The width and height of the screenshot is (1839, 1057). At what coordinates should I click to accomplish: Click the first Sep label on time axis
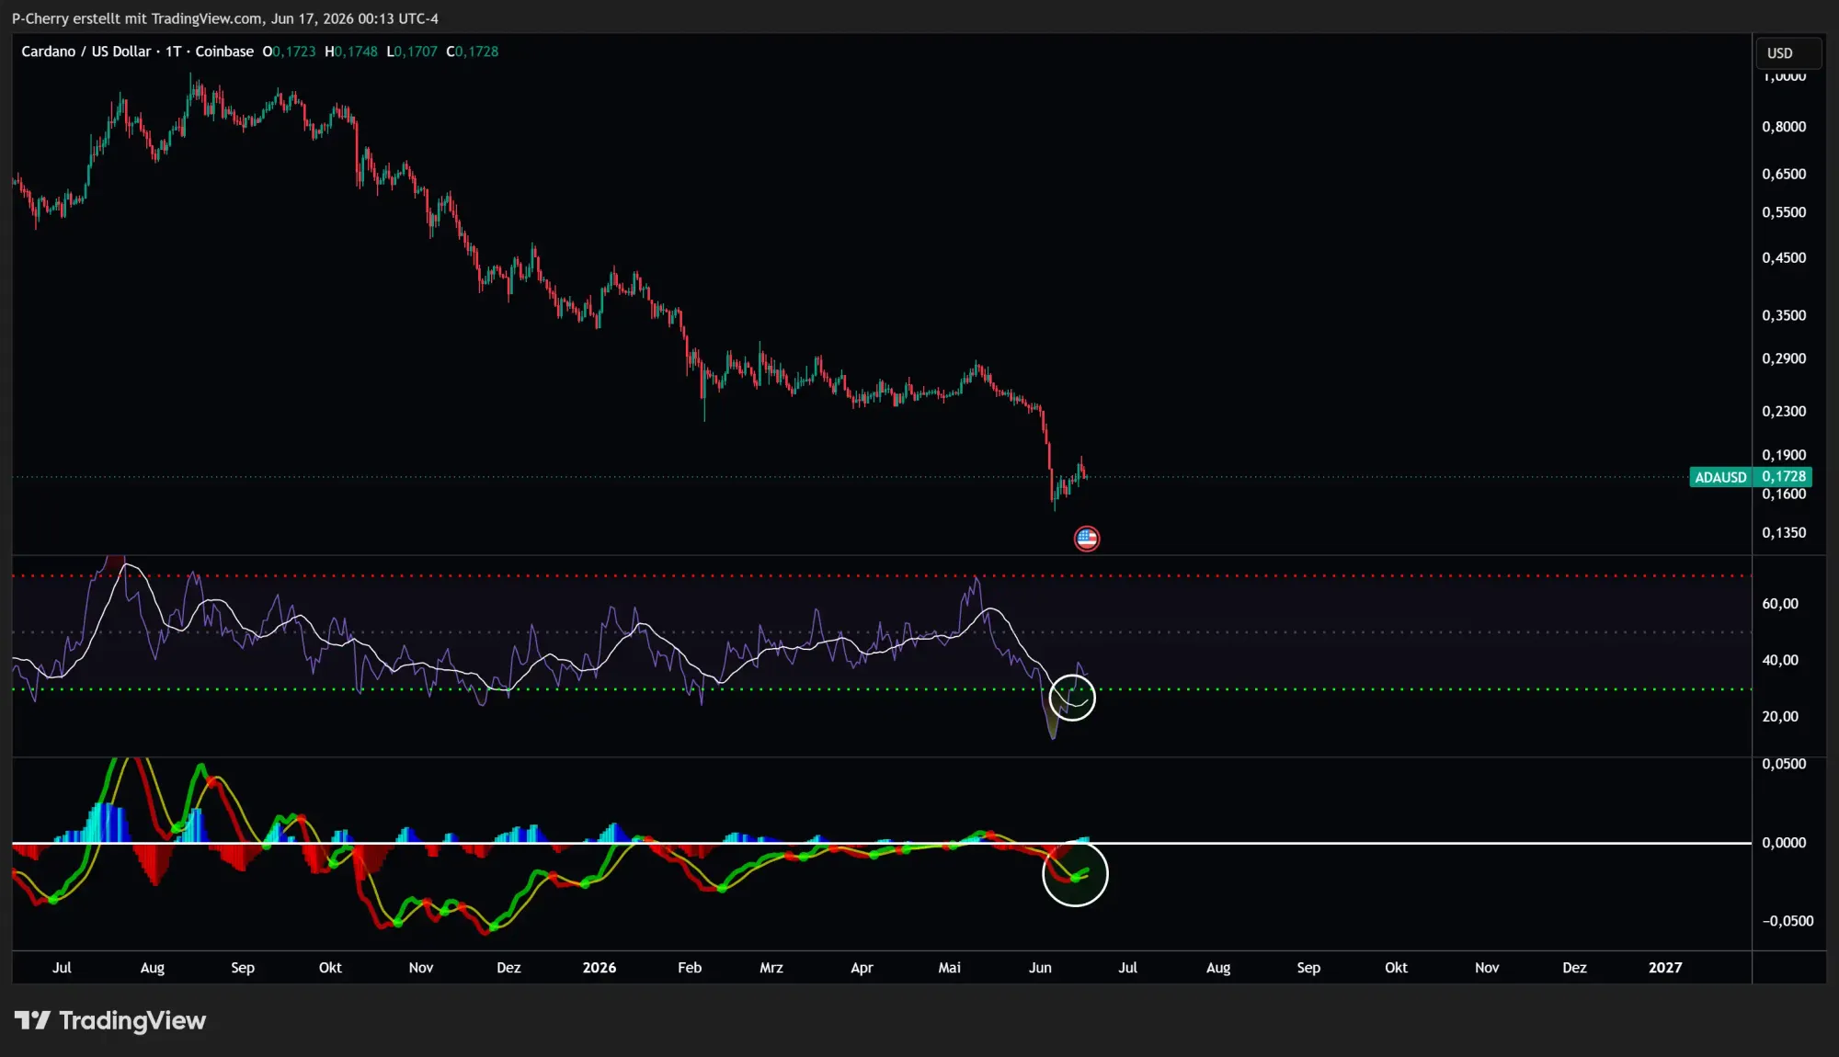243,968
